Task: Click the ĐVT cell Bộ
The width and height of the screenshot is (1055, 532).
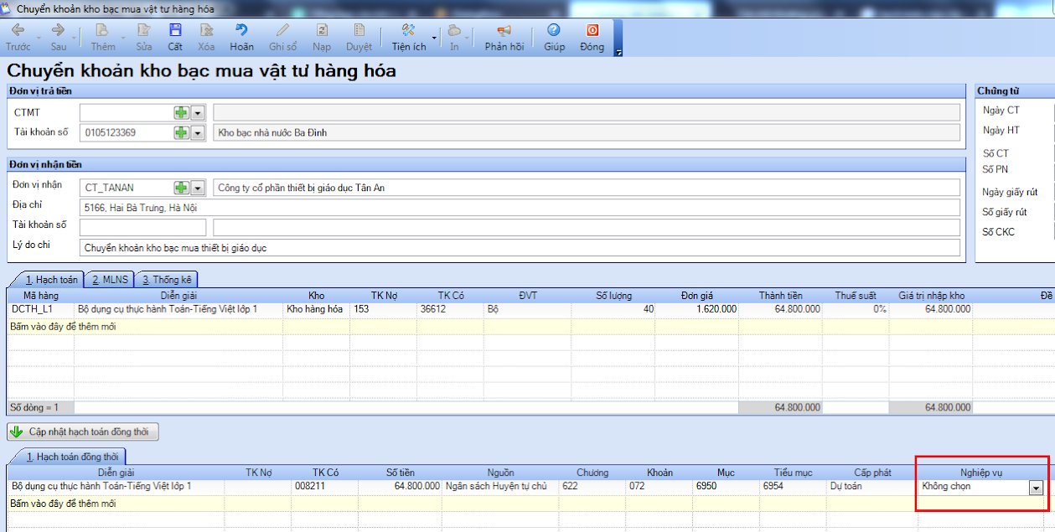Action: click(527, 309)
